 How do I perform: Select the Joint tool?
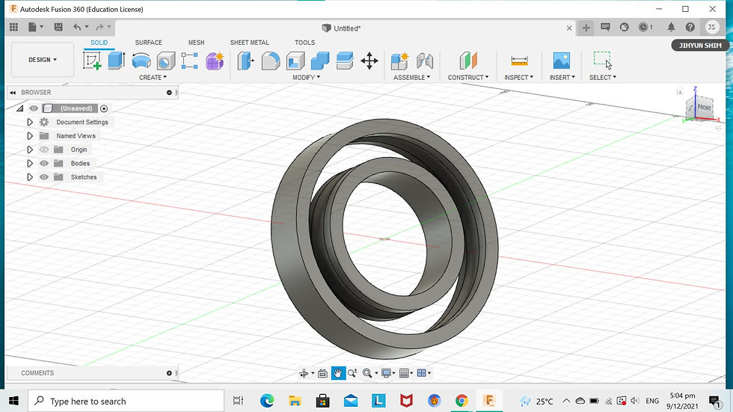pos(425,61)
